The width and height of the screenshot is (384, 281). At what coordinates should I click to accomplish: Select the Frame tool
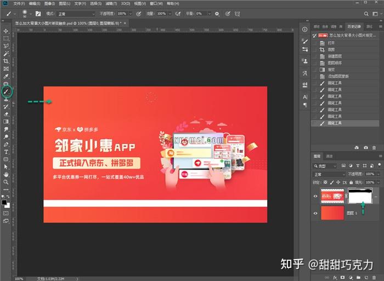coord(6,68)
